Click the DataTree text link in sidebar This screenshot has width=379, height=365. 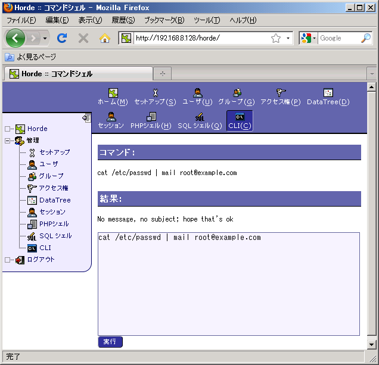coord(55,200)
